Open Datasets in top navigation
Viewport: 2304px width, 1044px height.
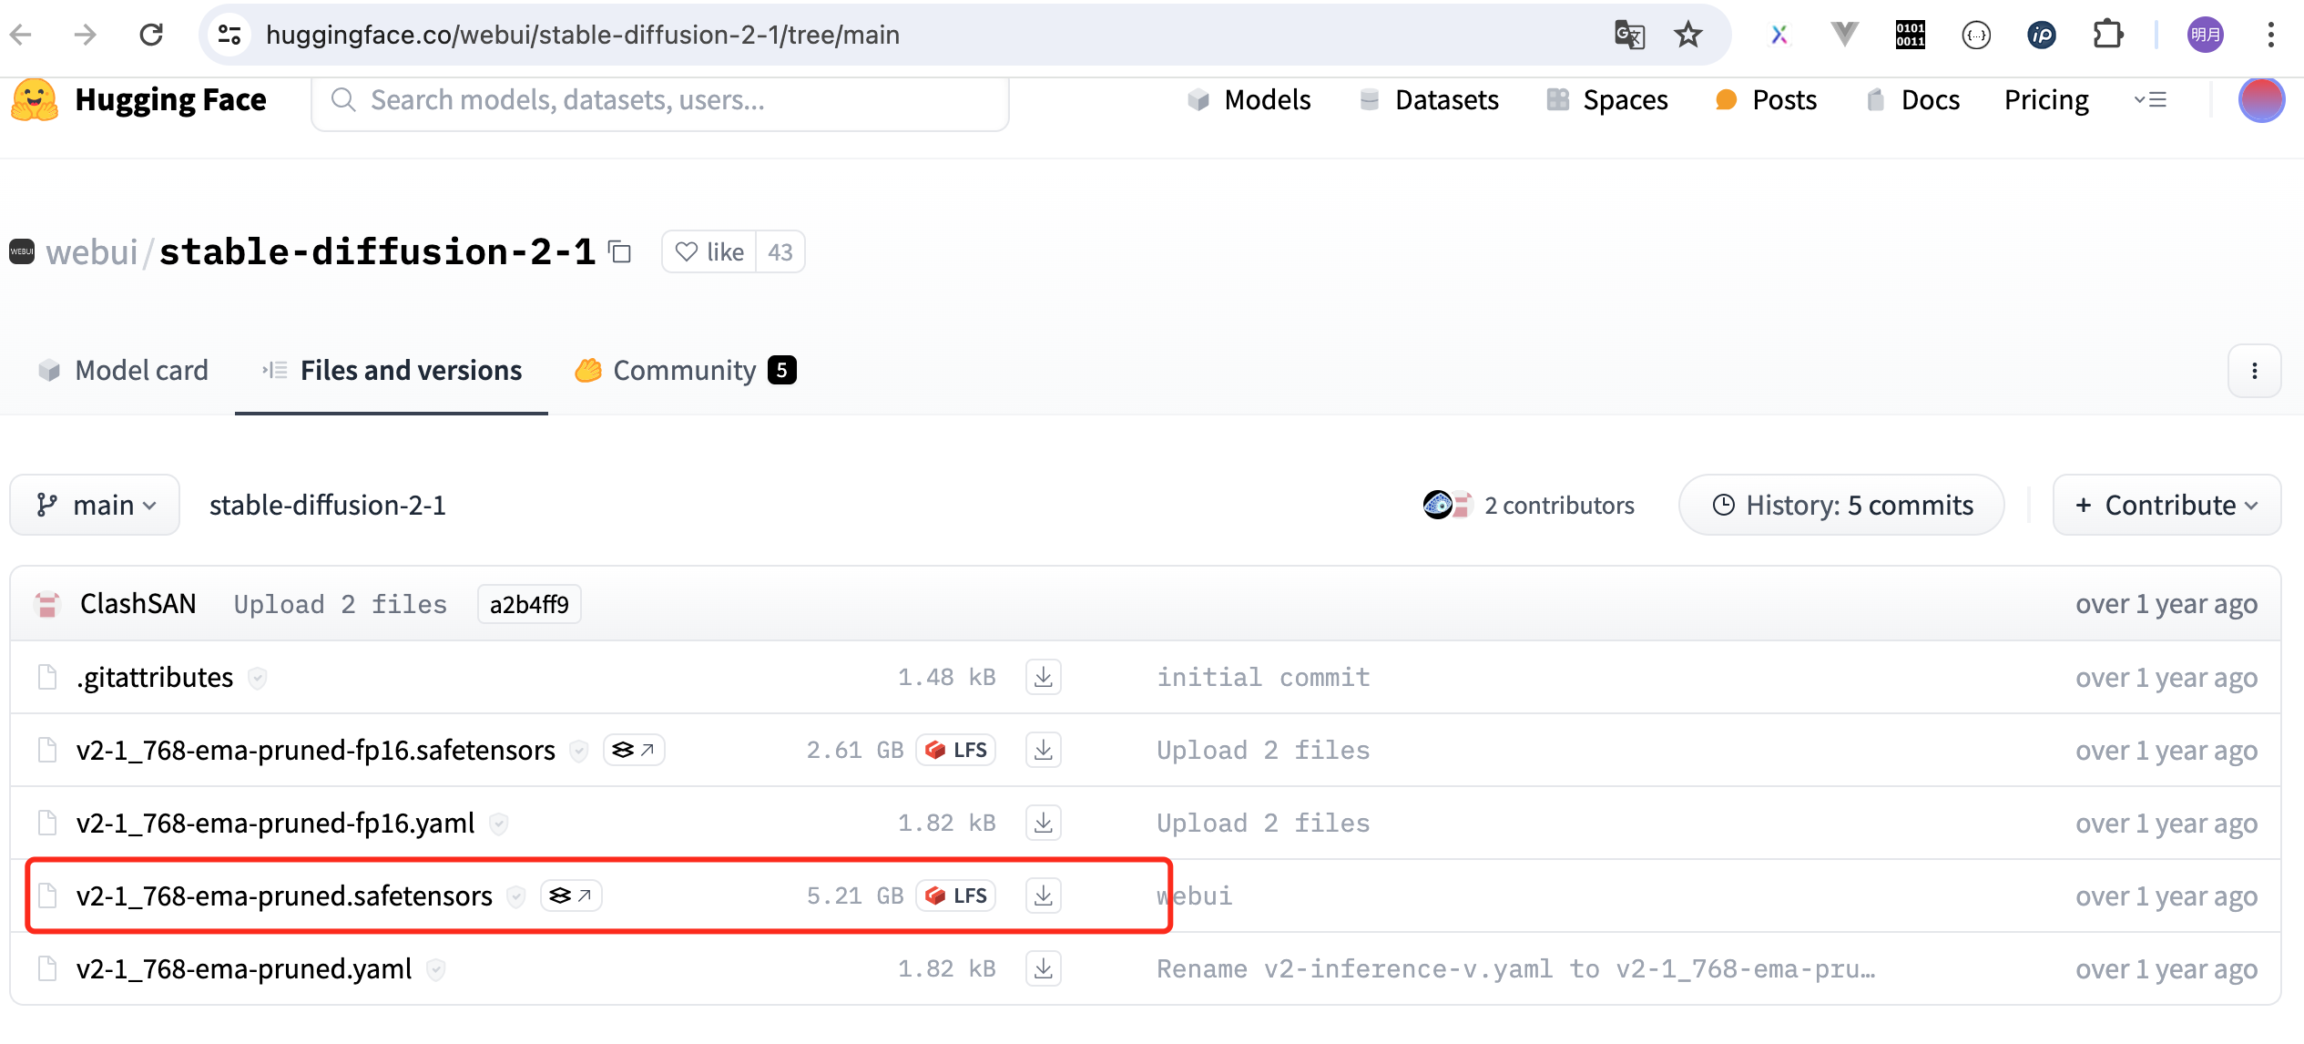(x=1429, y=99)
